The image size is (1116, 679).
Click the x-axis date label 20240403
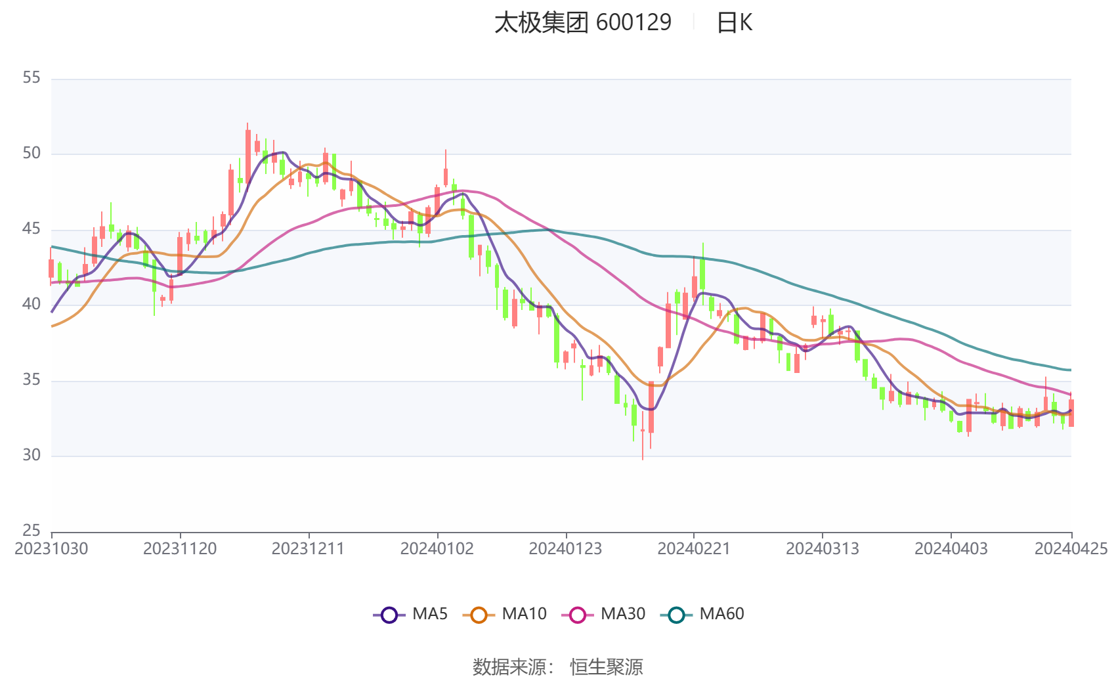click(951, 548)
